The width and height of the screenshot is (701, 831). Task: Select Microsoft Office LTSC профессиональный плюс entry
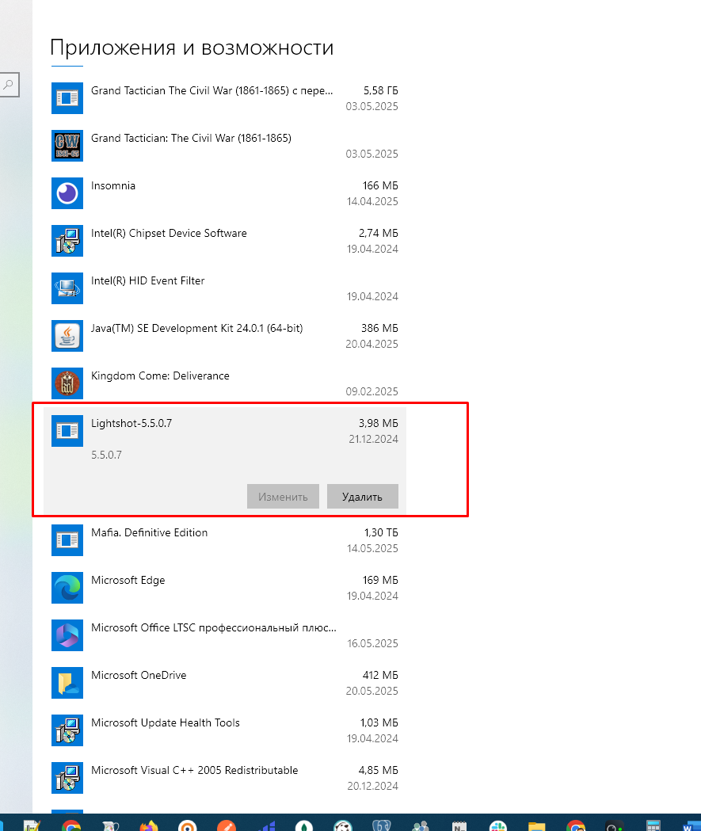click(x=214, y=627)
